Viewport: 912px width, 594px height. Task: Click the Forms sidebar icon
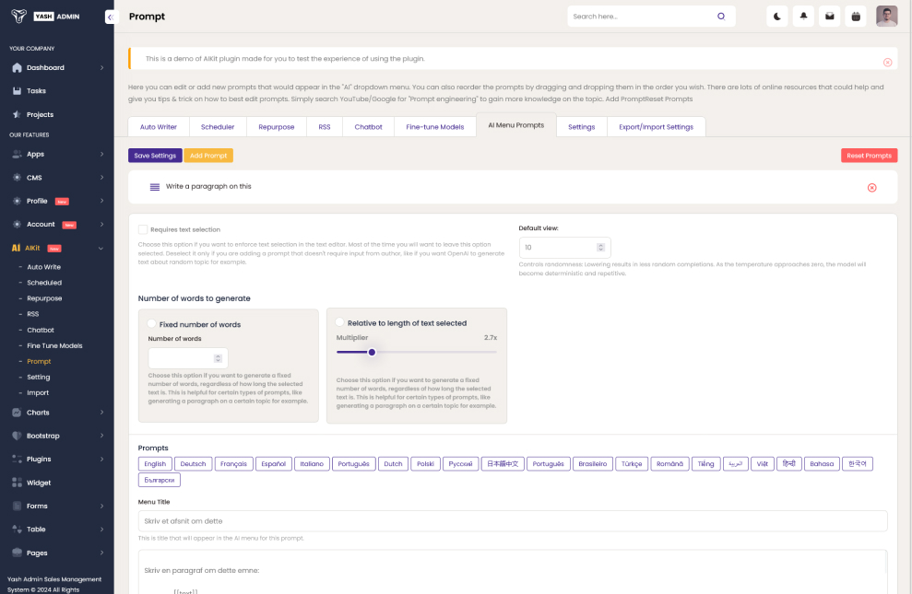pos(17,506)
